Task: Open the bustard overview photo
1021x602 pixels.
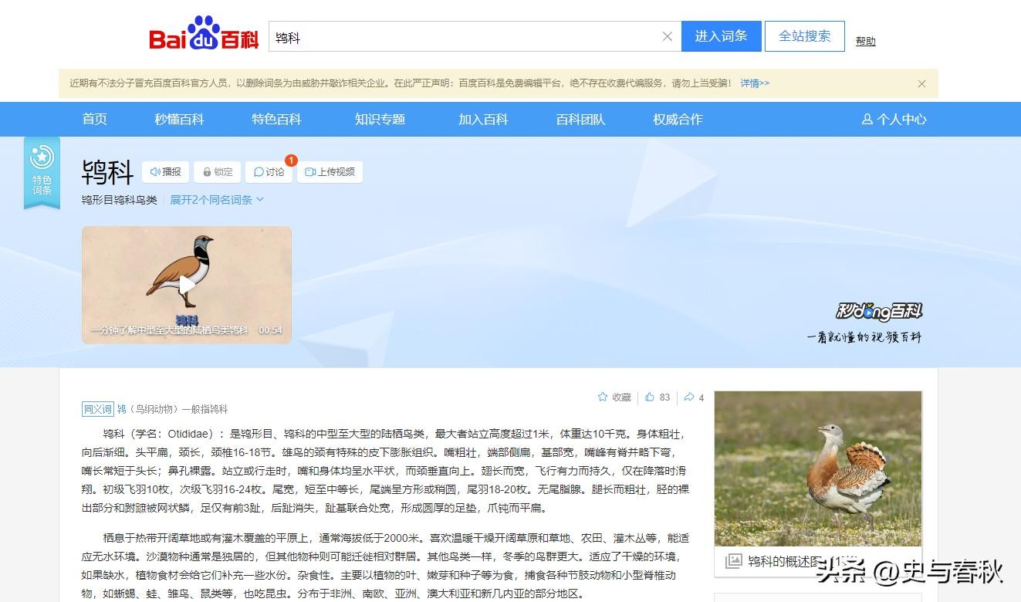Action: pos(817,468)
